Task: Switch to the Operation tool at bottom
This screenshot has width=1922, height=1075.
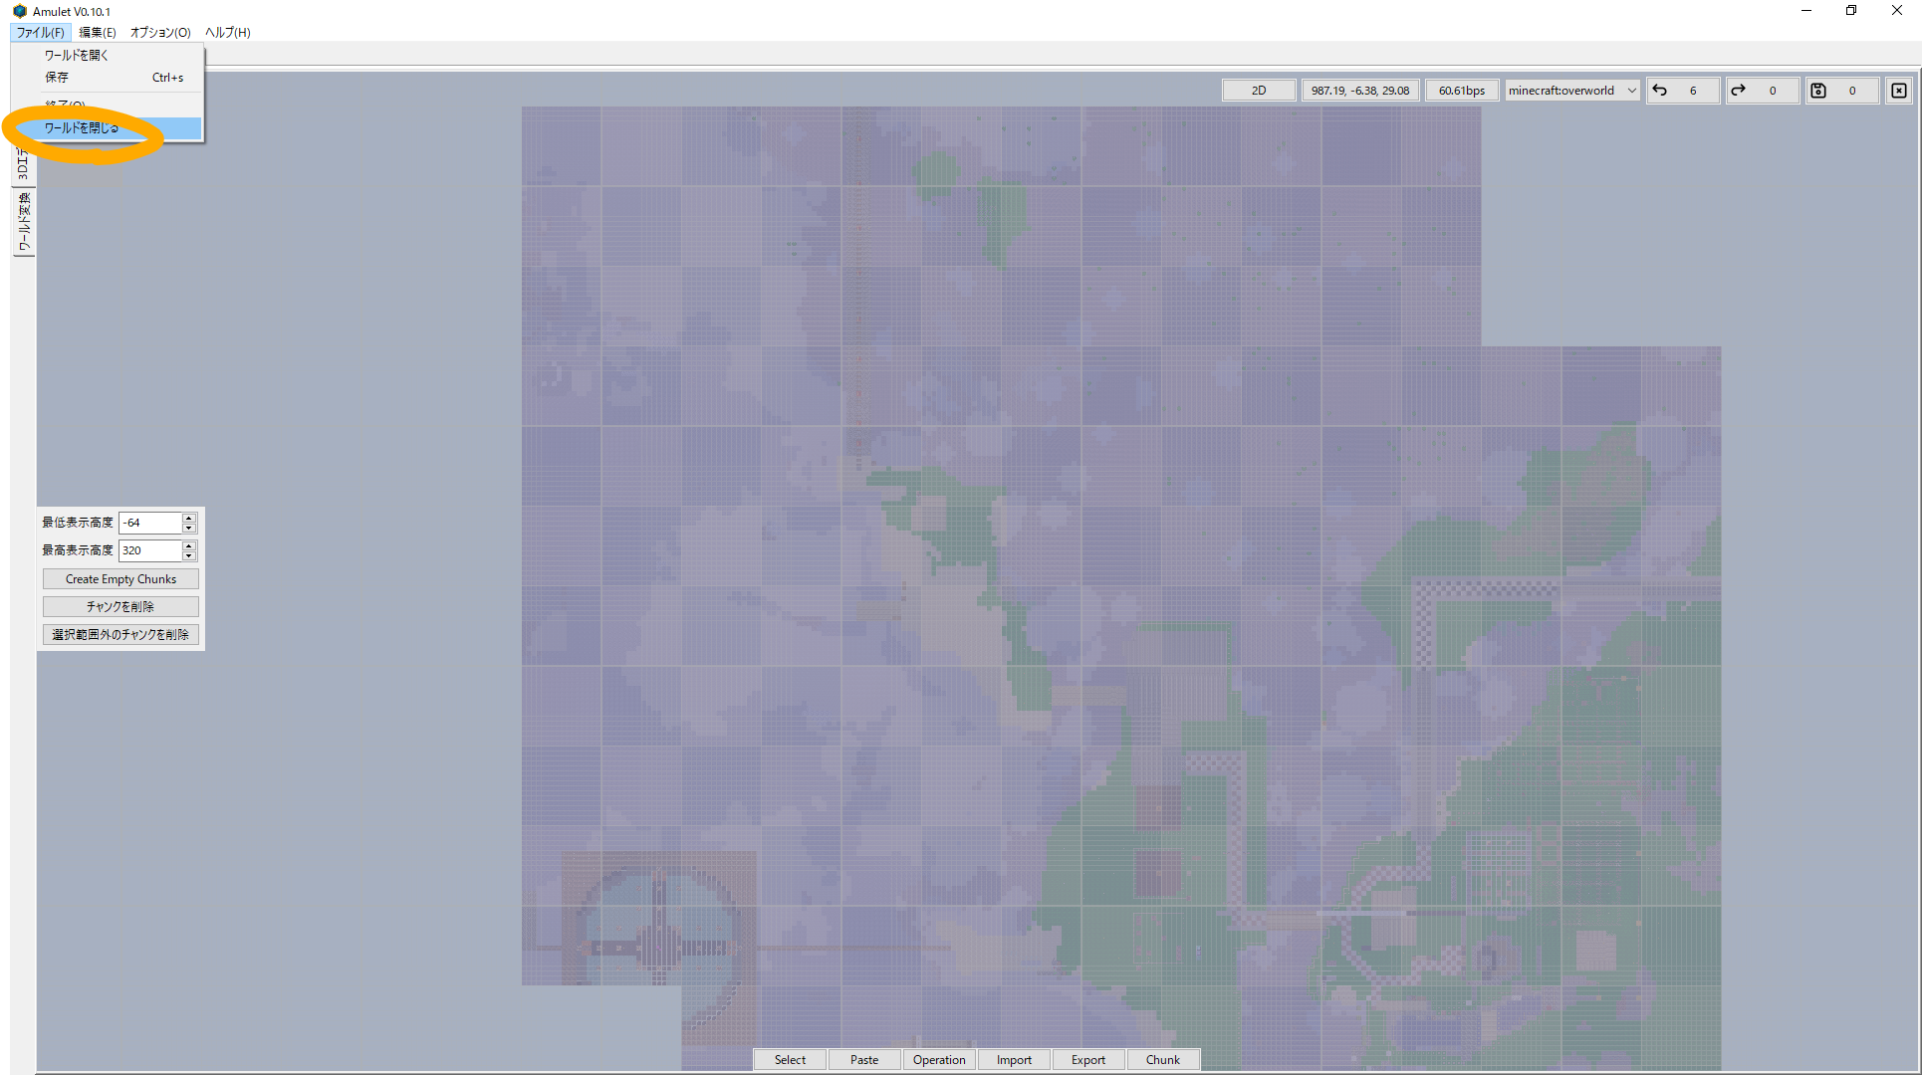Action: [x=939, y=1060]
